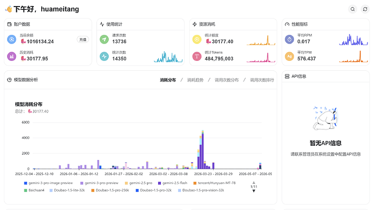Click the legend page indicator 1/11
This screenshot has width=375, height=210.
(x=254, y=187)
